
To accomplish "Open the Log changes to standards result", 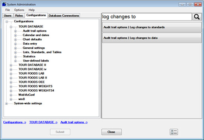I will [x=152, y=27].
